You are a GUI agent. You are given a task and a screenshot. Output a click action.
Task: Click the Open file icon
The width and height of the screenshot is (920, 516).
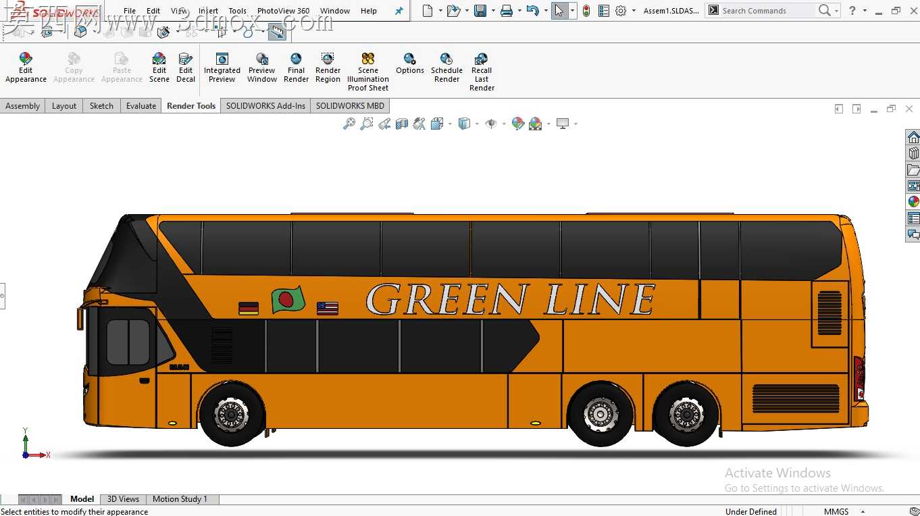453,11
